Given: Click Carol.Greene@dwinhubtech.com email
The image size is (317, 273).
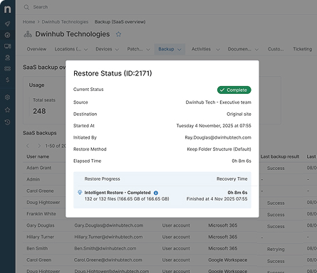Looking at the screenshot, I should [108, 260].
